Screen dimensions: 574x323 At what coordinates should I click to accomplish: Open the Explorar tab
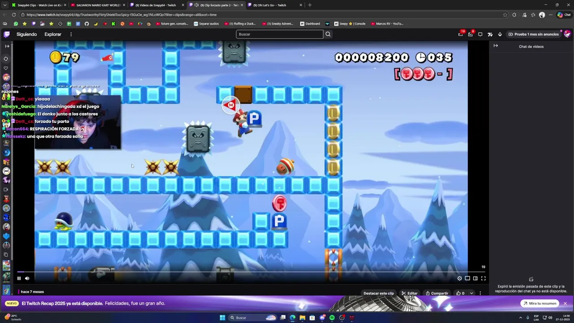point(53,34)
